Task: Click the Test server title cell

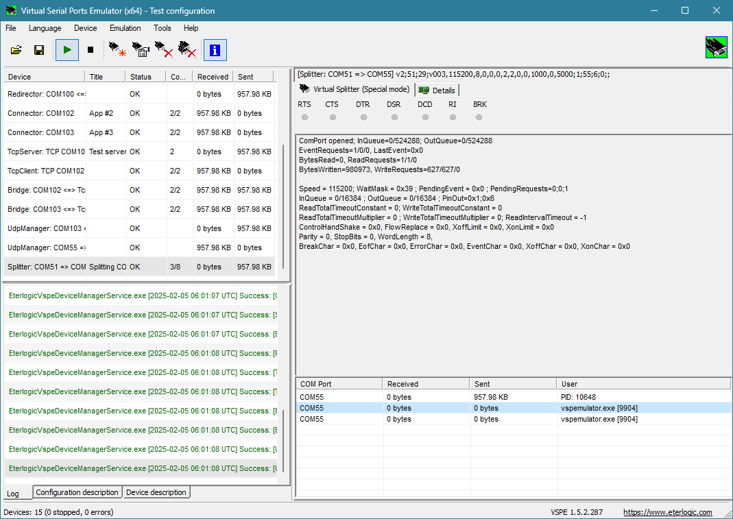Action: coord(107,152)
